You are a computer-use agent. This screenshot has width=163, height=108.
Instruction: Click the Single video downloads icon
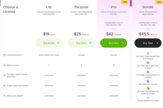pyautogui.click(x=4, y=86)
